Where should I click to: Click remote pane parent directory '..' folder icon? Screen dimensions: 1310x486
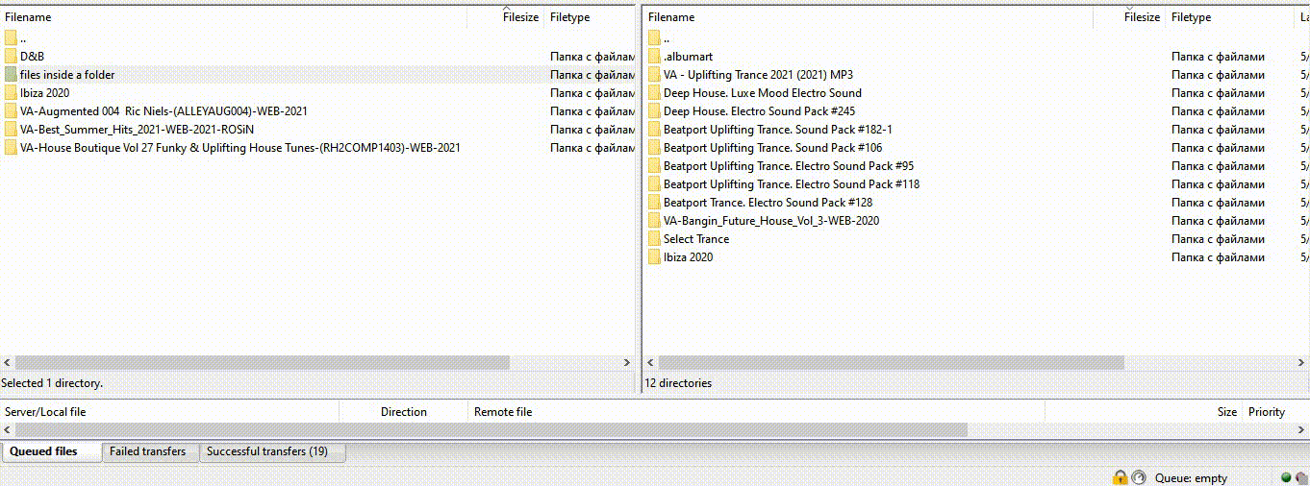654,38
